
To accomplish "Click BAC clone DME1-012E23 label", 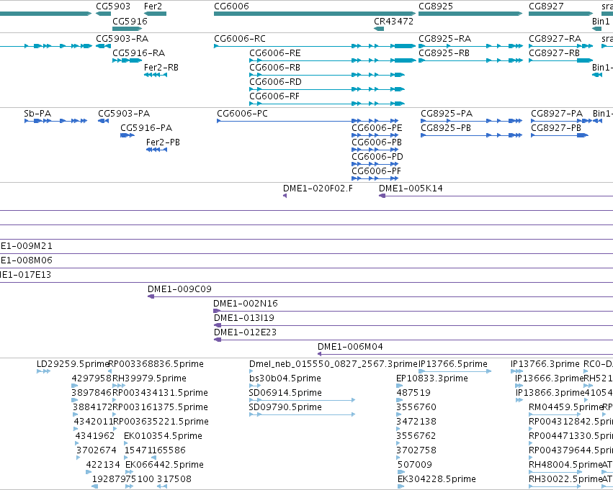I will click(245, 332).
